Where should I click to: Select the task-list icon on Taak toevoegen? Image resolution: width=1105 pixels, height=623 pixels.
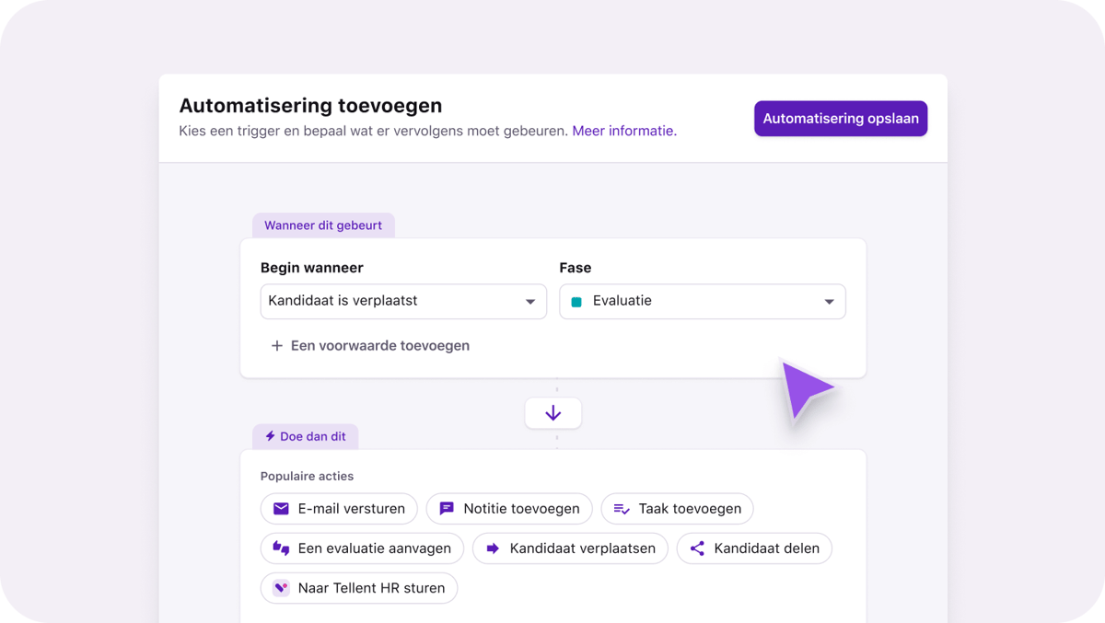click(x=620, y=508)
